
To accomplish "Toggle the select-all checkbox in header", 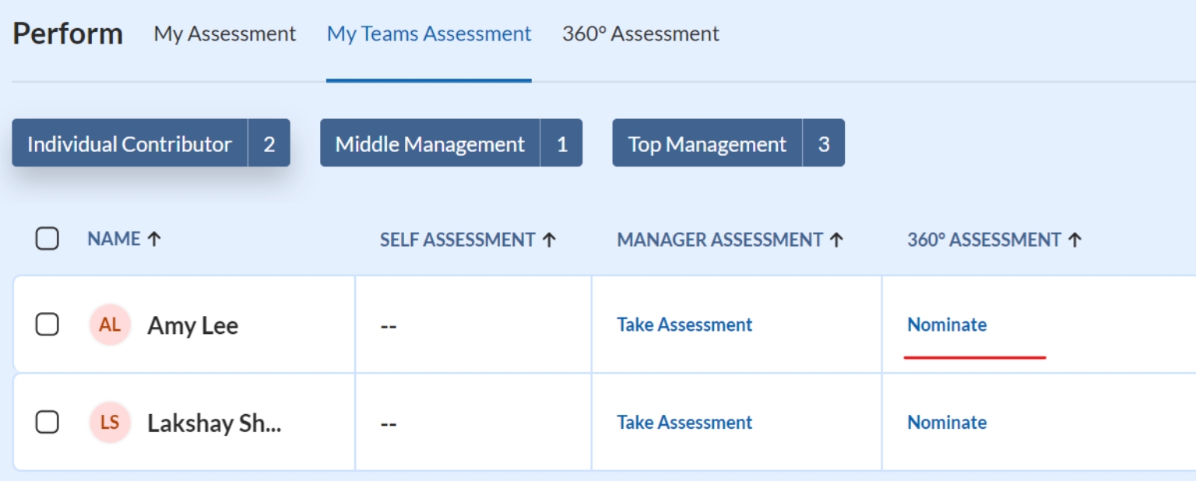I will coord(47,239).
